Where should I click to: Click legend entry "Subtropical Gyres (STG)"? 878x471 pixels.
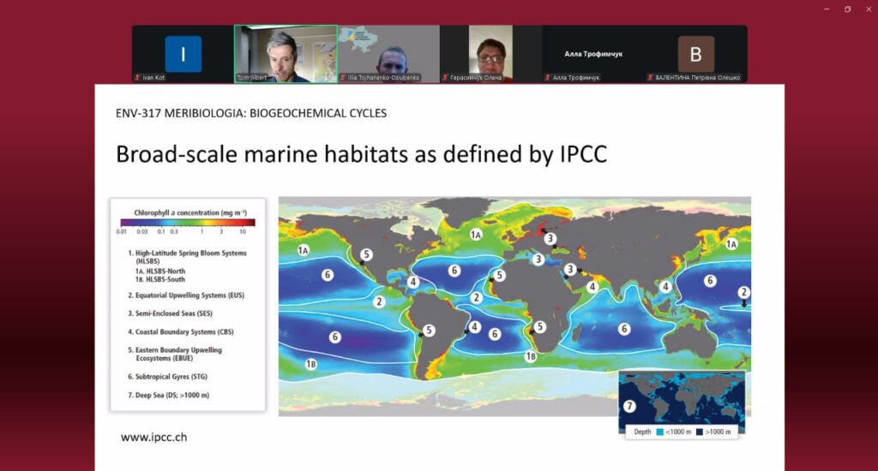(169, 377)
